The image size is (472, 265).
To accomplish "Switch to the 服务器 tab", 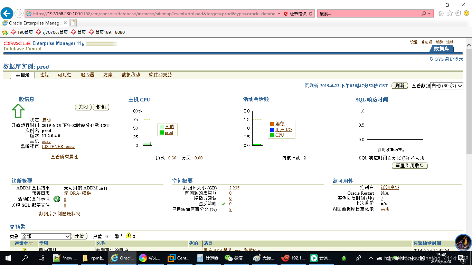I will tap(87, 75).
